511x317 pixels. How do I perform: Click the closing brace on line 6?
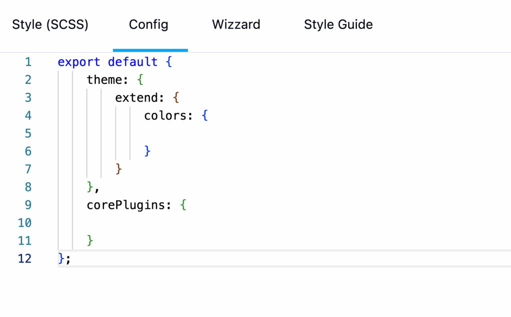(x=147, y=151)
